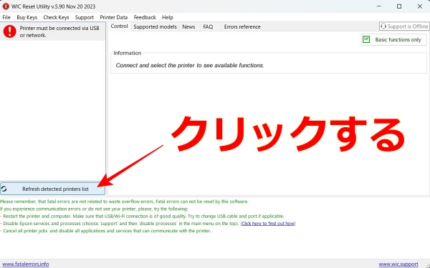Switch to the Supported models tab
The width and height of the screenshot is (430, 268).
click(x=156, y=27)
